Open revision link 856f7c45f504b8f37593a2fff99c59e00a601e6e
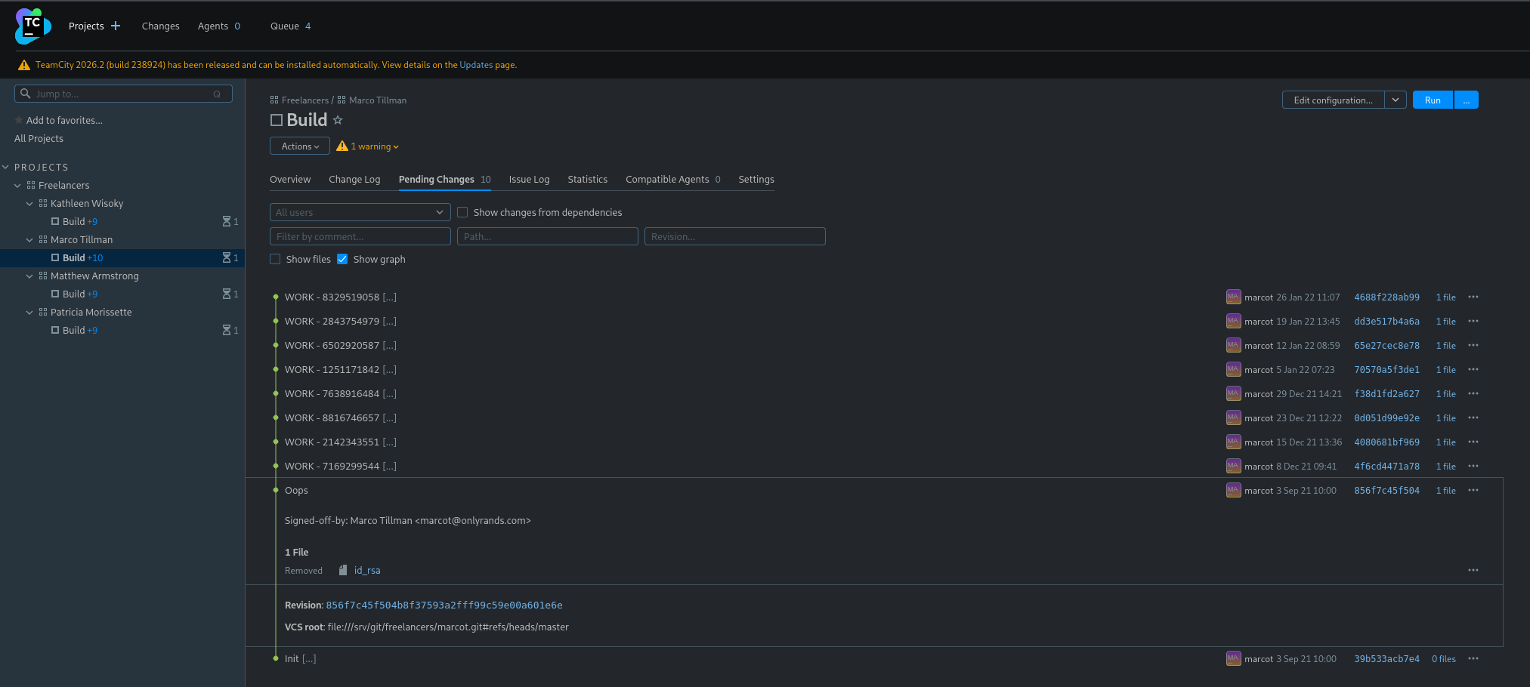This screenshot has width=1530, height=687. [444, 605]
